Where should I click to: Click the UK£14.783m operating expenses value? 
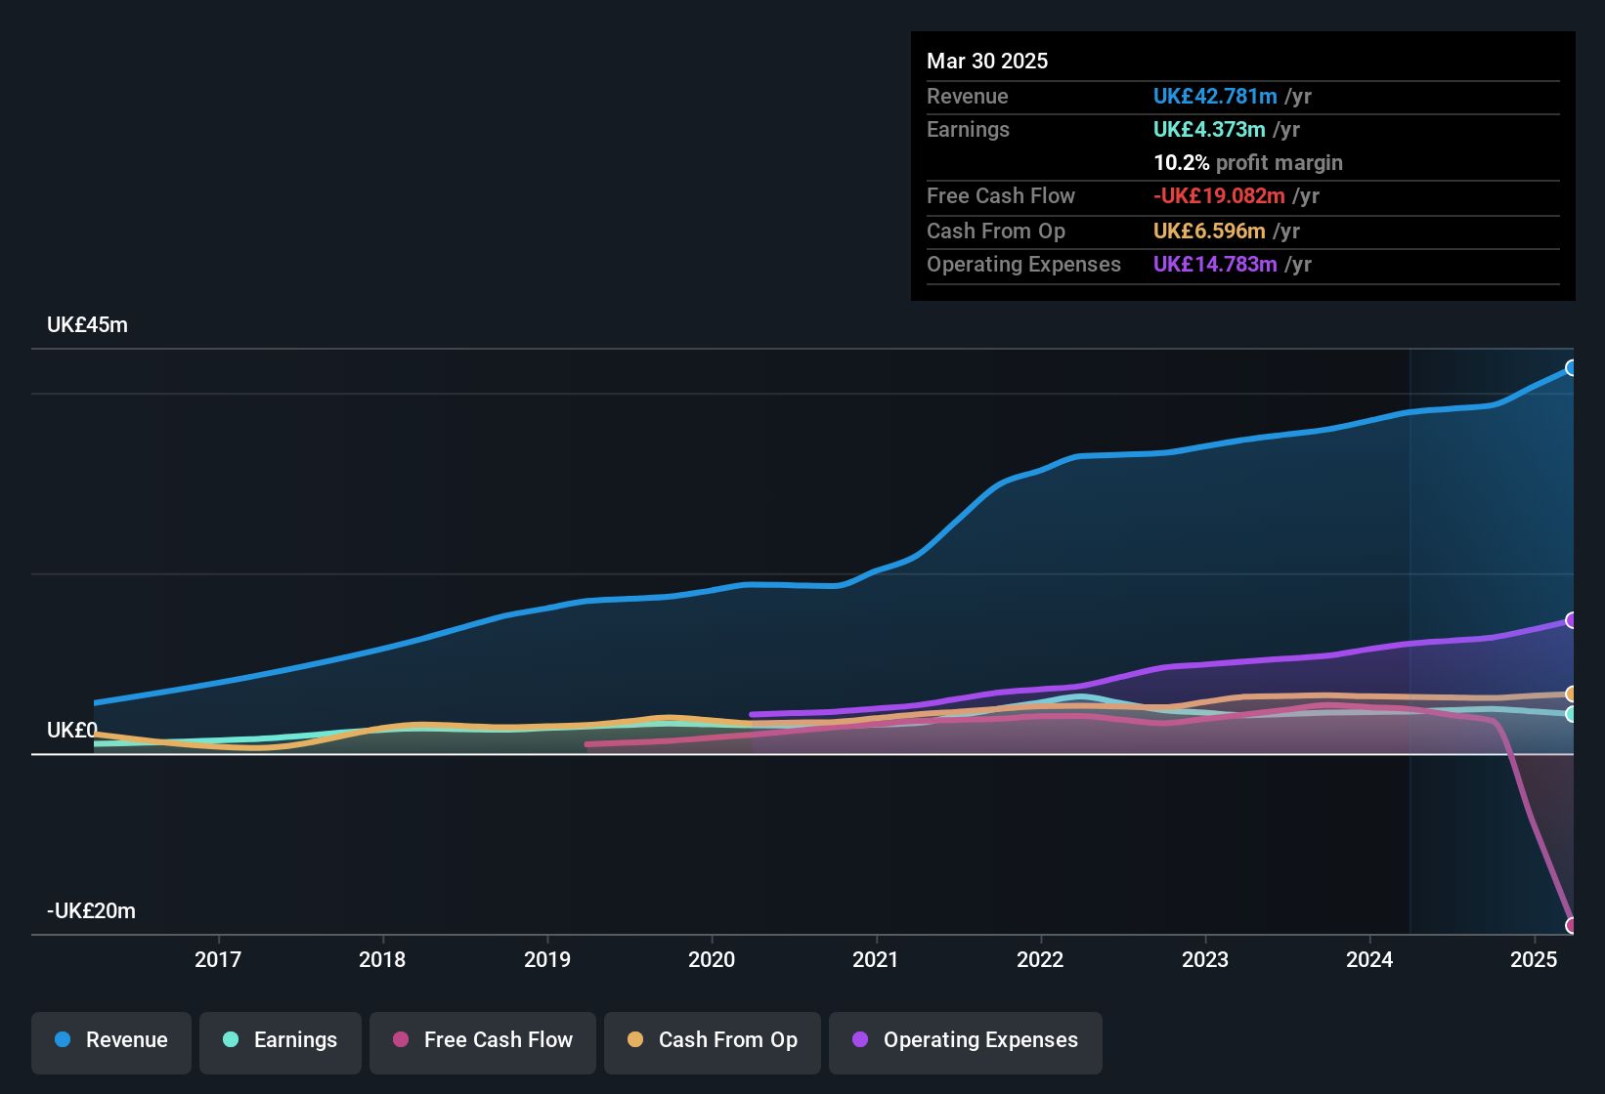1215,265
